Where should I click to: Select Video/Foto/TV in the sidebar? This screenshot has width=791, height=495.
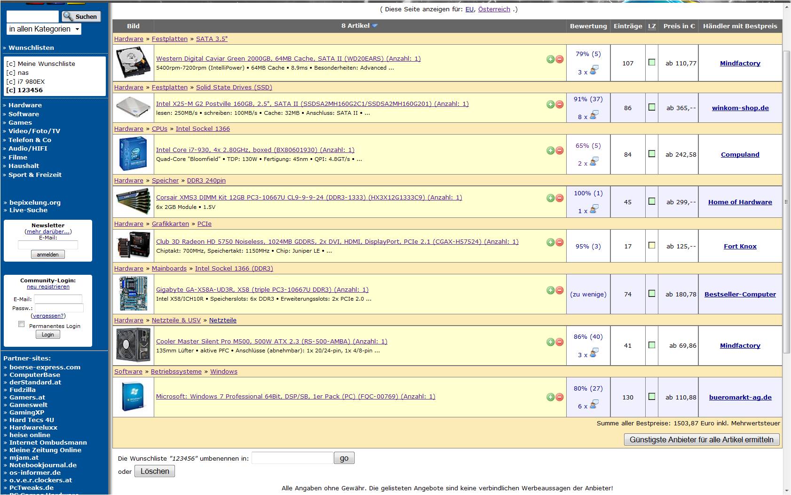pos(34,131)
